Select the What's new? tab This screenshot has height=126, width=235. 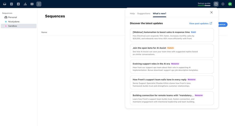(160, 14)
